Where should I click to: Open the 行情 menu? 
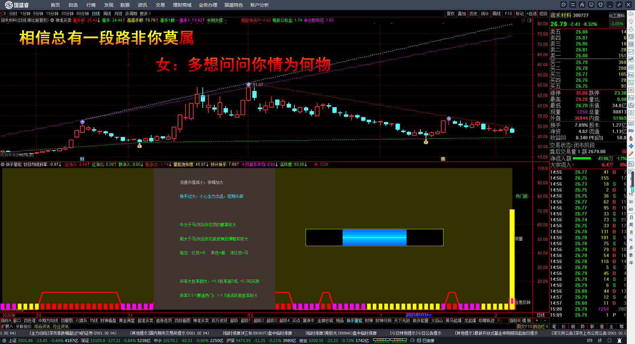[x=91, y=5]
